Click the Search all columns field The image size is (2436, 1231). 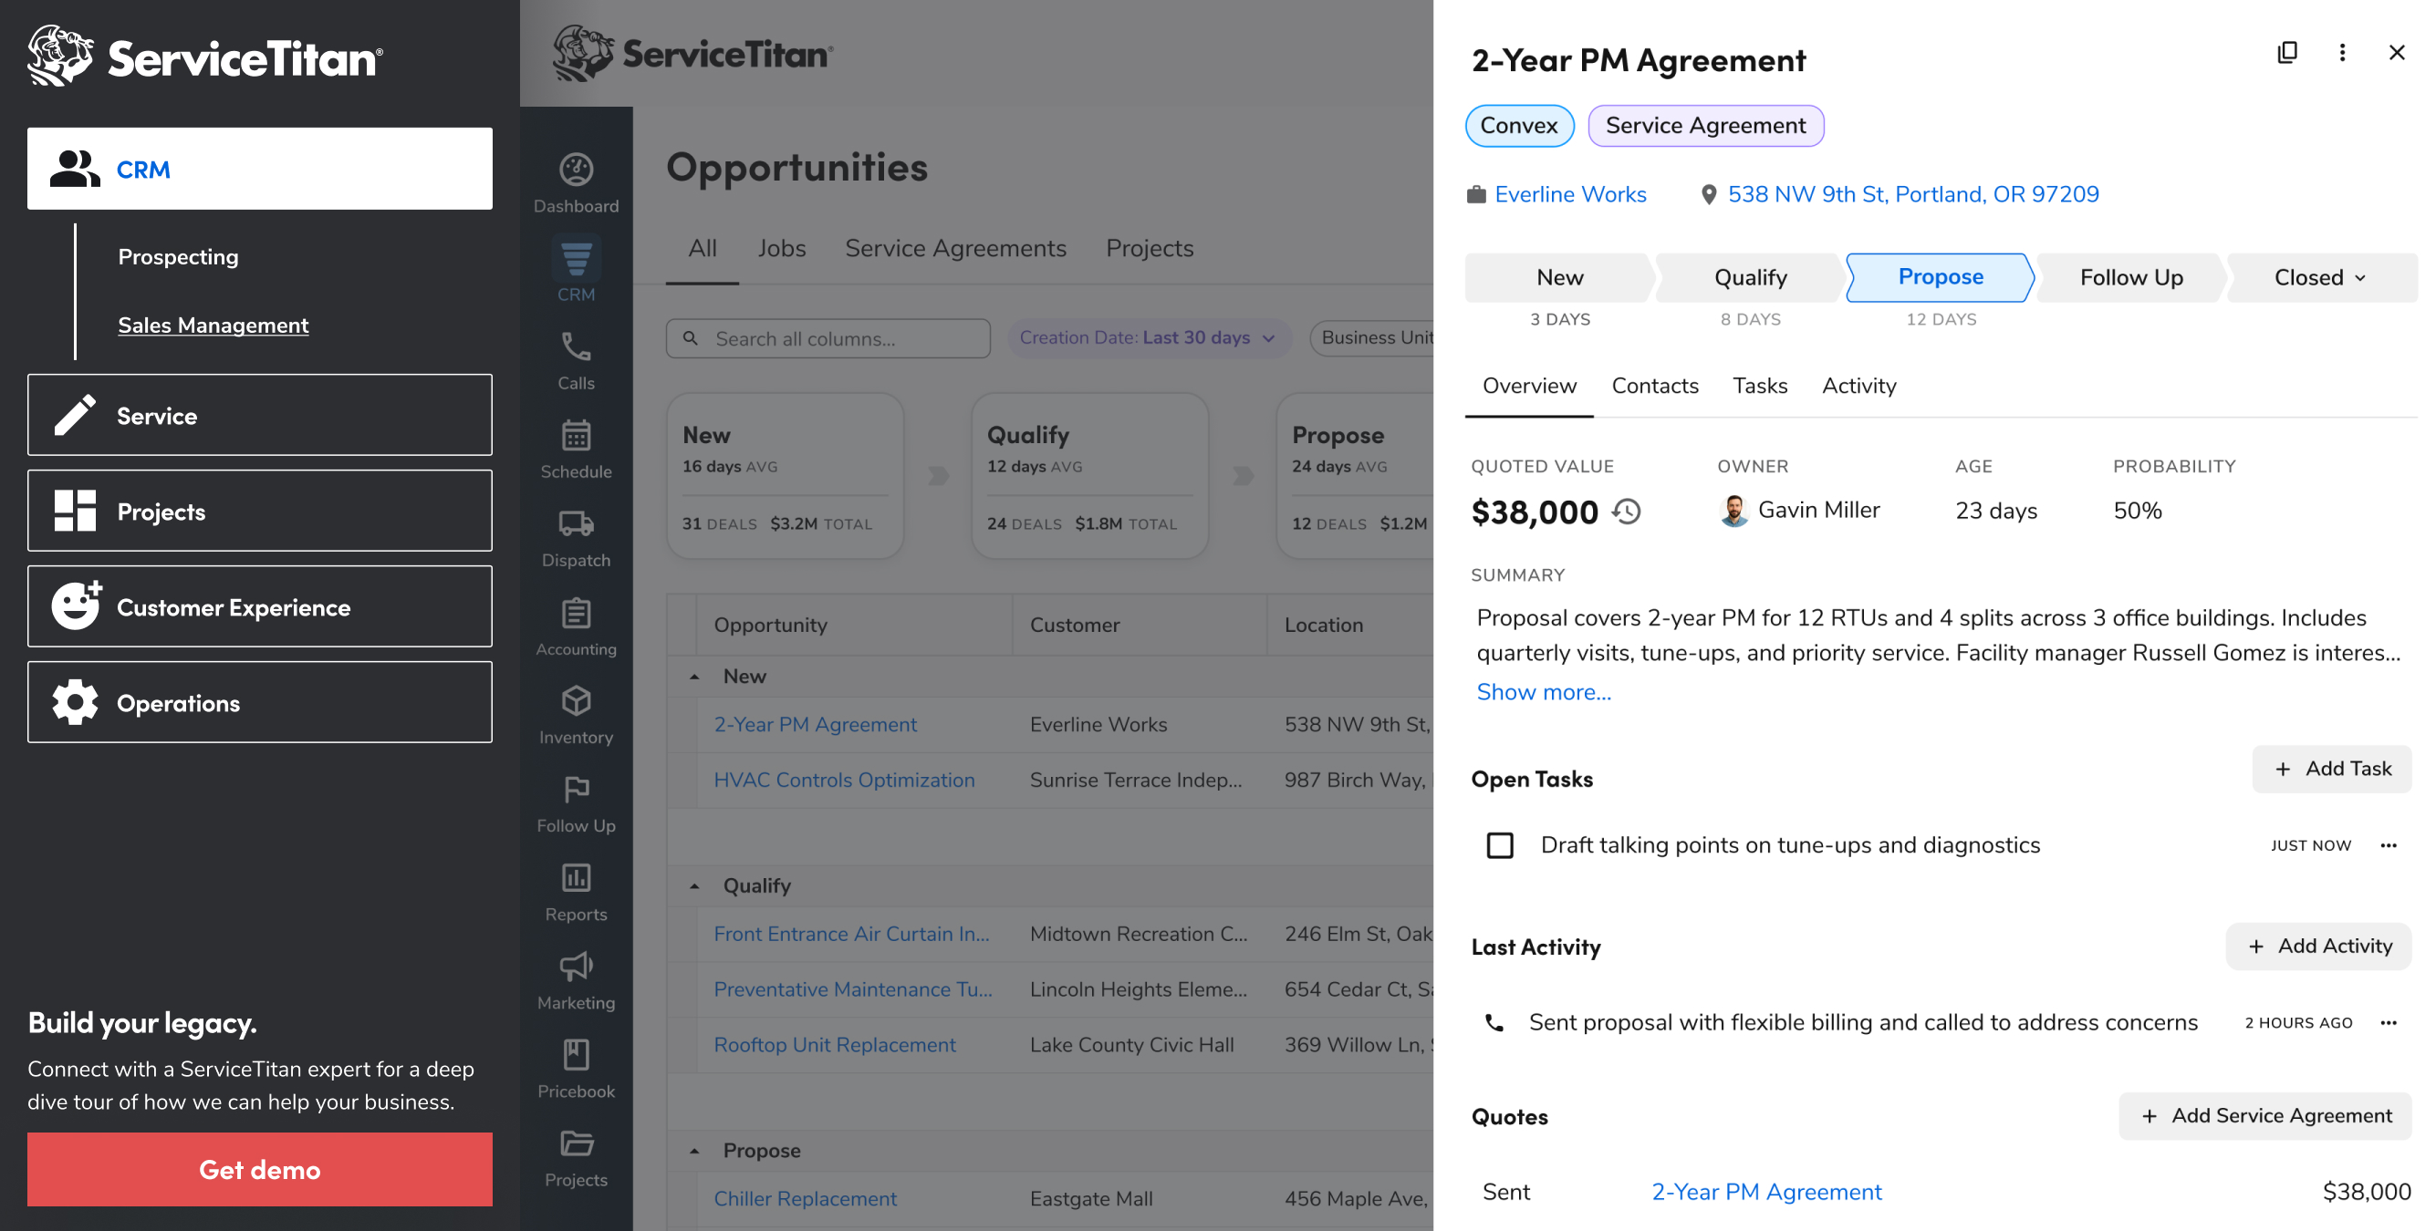point(828,338)
